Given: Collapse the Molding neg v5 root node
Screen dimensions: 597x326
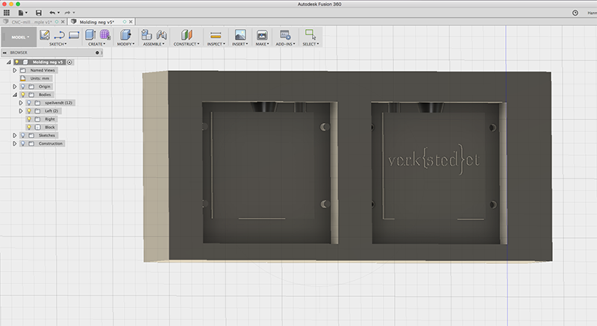Looking at the screenshot, I should point(9,62).
